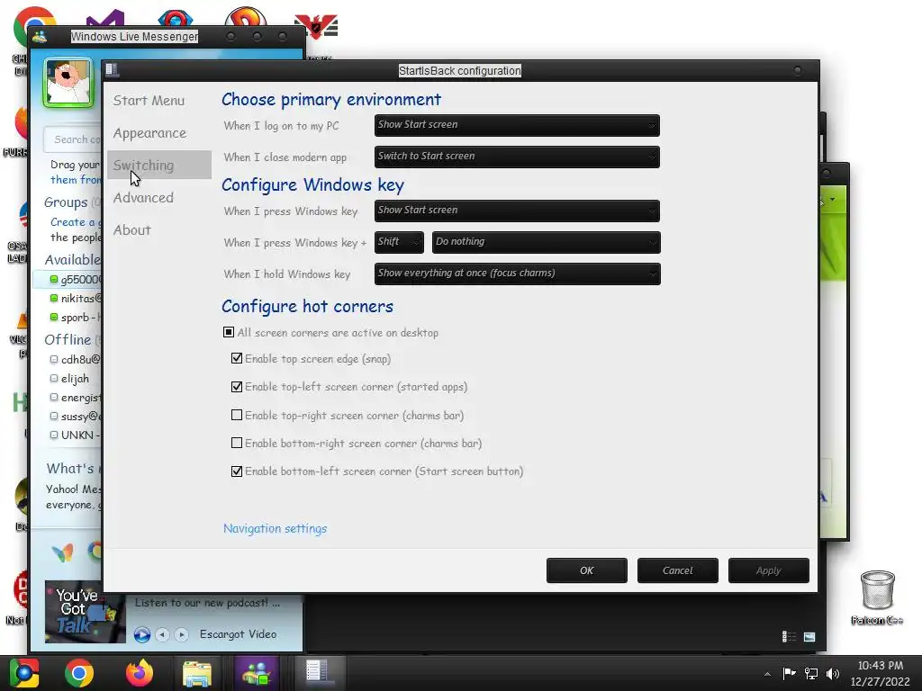Click OK in StartIsBack configuration
Screen dimensions: 922x691
click(x=587, y=570)
